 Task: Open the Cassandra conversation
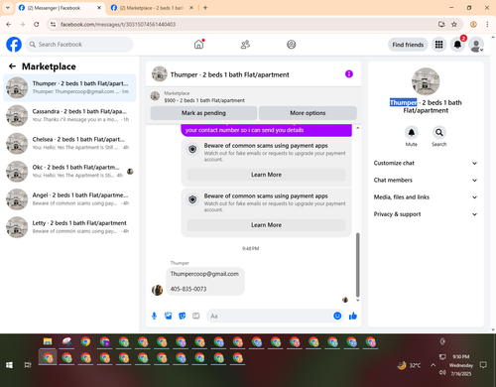69,115
